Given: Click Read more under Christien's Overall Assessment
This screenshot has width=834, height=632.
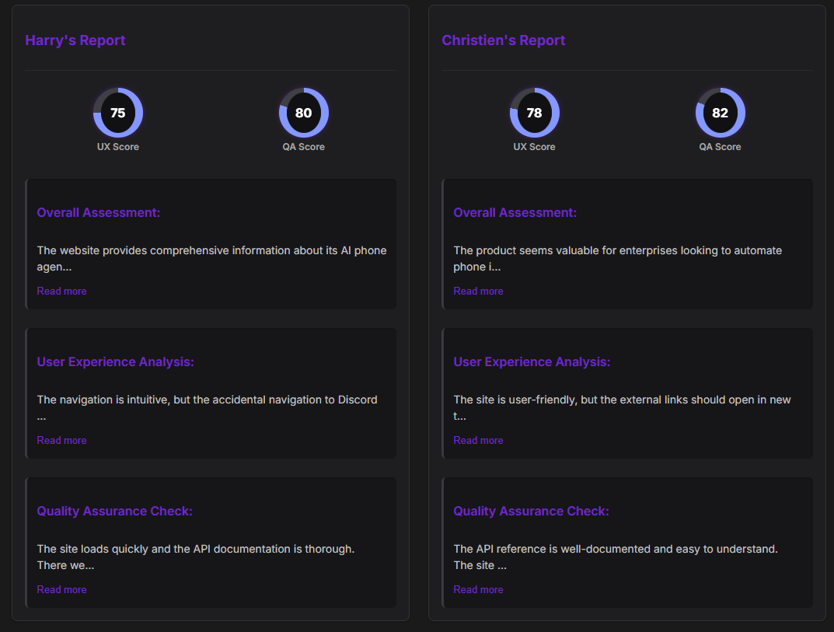Looking at the screenshot, I should pyautogui.click(x=478, y=291).
